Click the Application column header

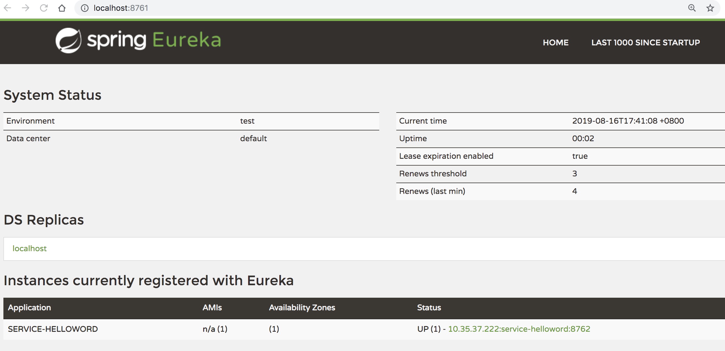30,308
